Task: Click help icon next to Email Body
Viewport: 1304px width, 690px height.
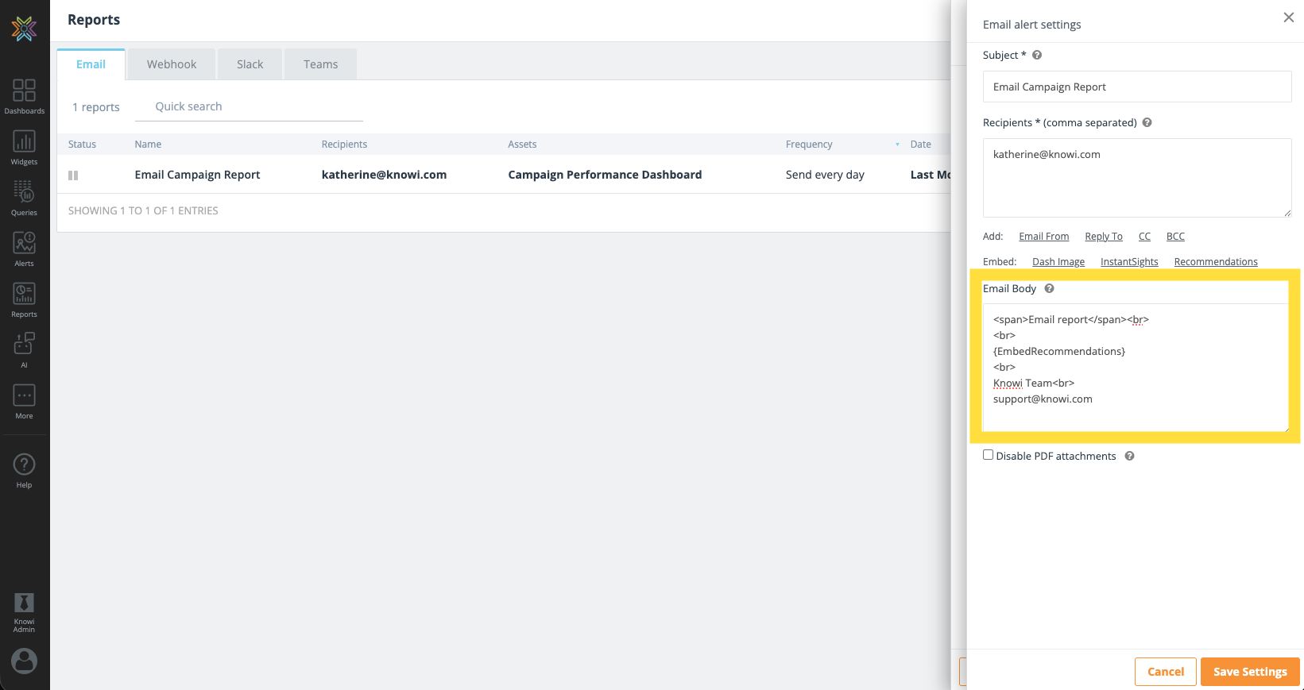Action: pyautogui.click(x=1049, y=289)
